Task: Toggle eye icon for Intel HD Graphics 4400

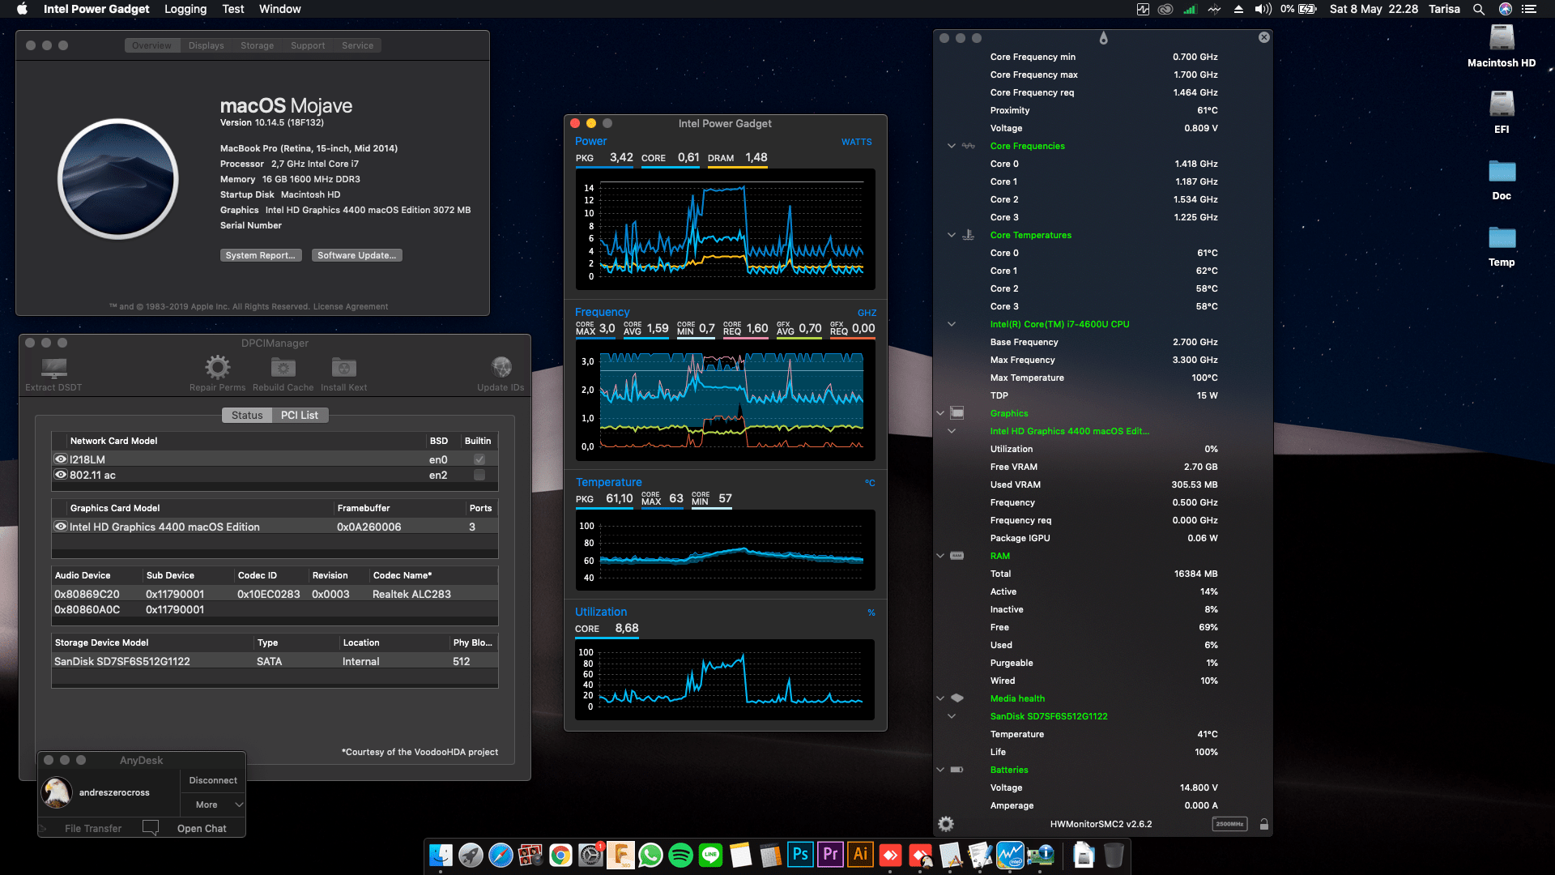Action: (61, 527)
